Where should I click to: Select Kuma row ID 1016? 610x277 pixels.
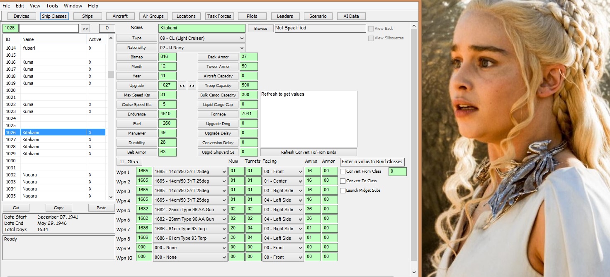[55, 62]
